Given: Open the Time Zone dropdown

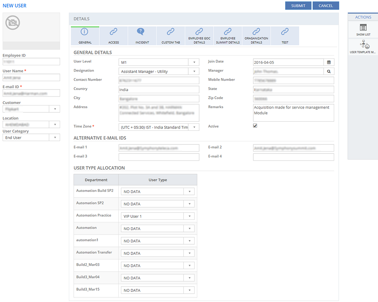Looking at the screenshot, I should 194,127.
